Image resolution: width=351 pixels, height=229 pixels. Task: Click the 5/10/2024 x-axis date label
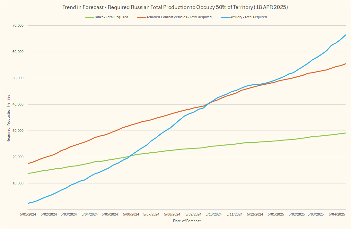[x=213, y=214]
